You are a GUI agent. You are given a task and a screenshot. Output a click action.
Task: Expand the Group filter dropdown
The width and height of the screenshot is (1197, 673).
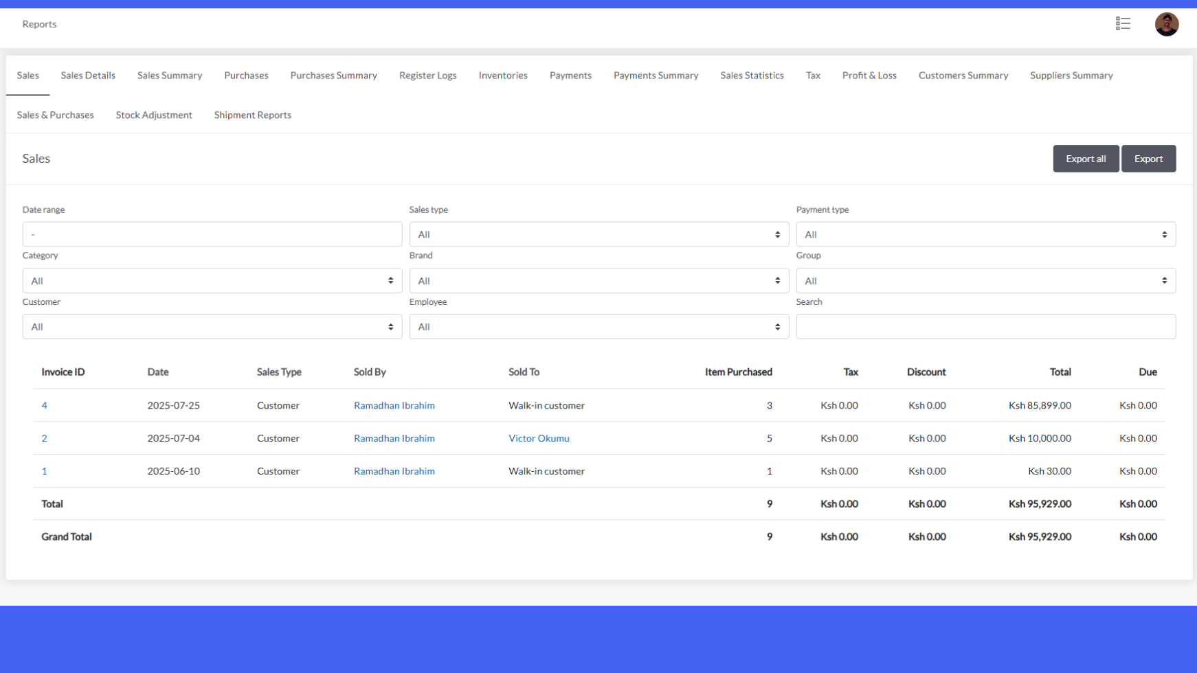coord(985,281)
